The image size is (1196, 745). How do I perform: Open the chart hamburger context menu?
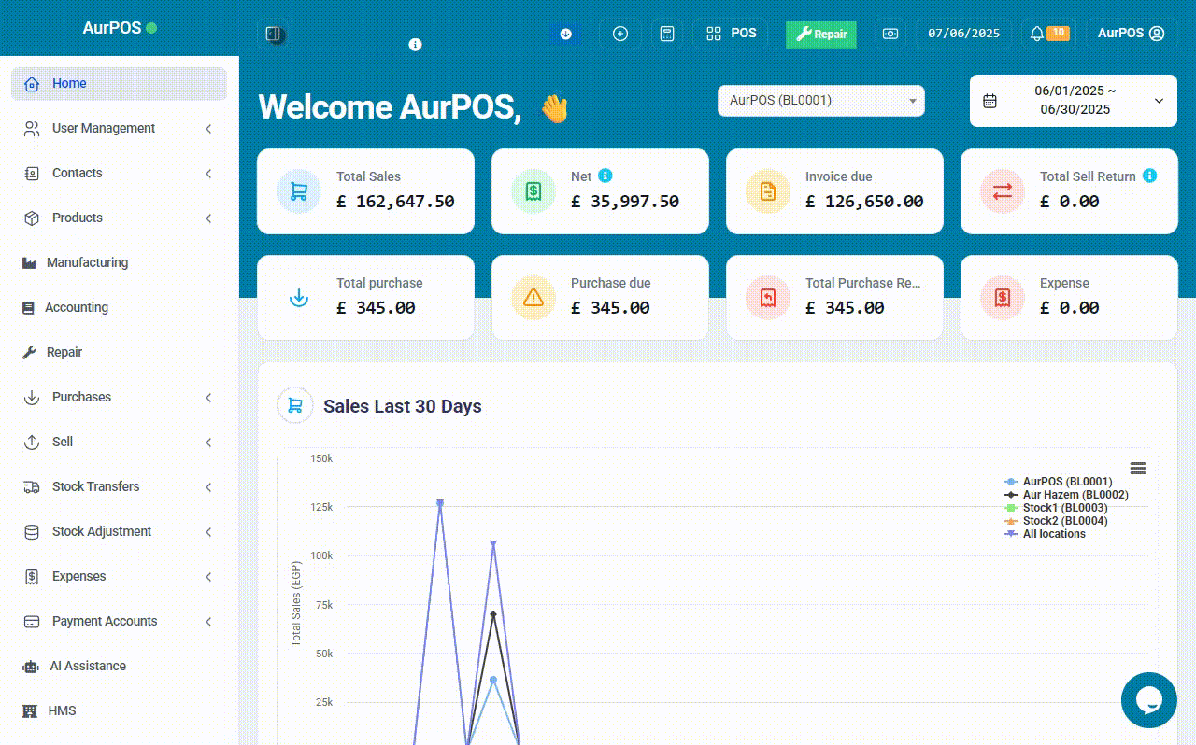pos(1138,468)
